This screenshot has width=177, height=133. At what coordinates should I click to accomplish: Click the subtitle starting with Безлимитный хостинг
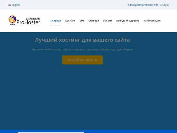(x=82, y=50)
